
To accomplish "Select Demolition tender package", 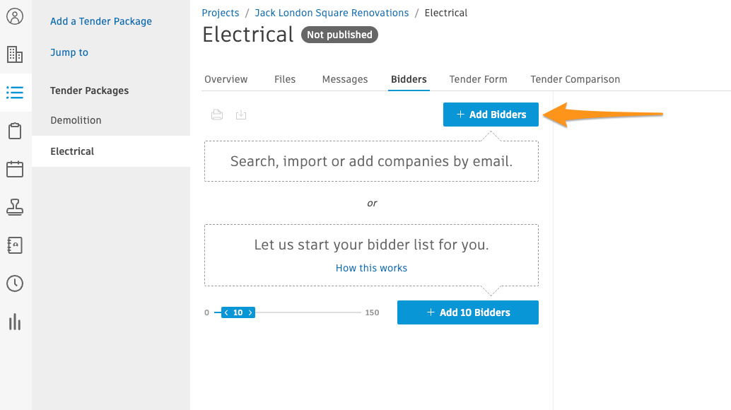I will click(x=76, y=120).
